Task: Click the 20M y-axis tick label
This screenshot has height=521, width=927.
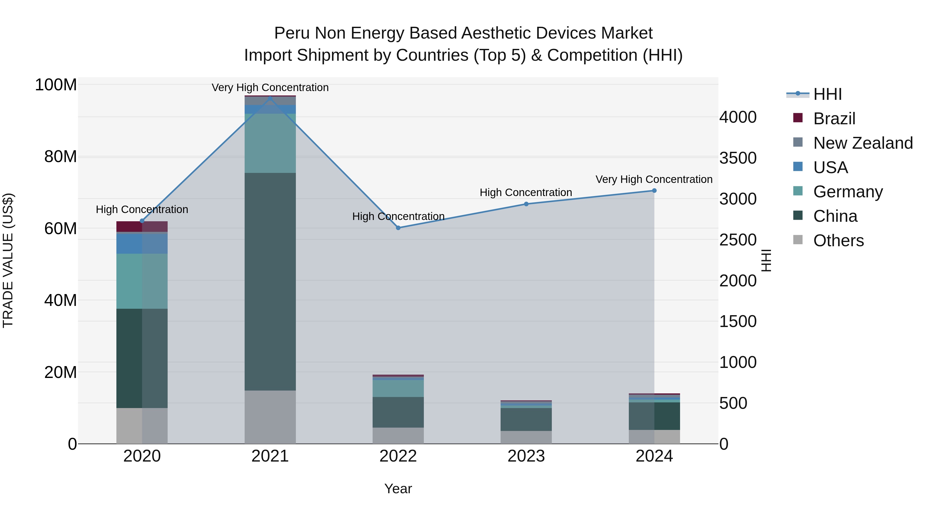Action: [x=61, y=372]
